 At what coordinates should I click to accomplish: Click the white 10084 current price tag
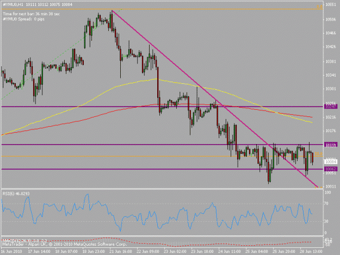pyautogui.click(x=331, y=161)
